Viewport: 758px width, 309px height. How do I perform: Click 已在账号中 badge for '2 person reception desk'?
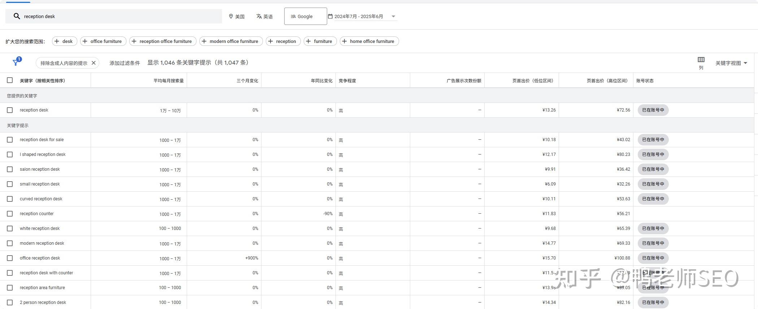click(653, 303)
